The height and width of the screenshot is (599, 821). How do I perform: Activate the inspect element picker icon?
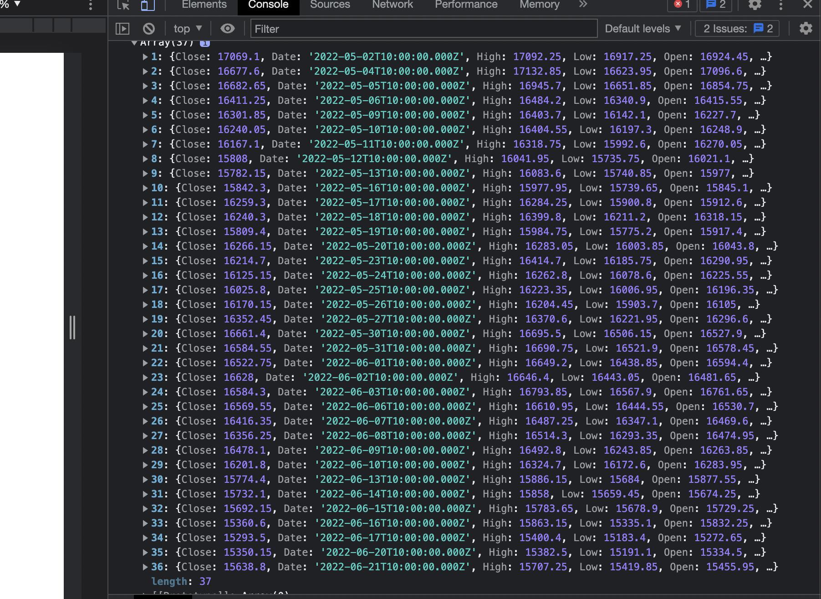point(123,5)
